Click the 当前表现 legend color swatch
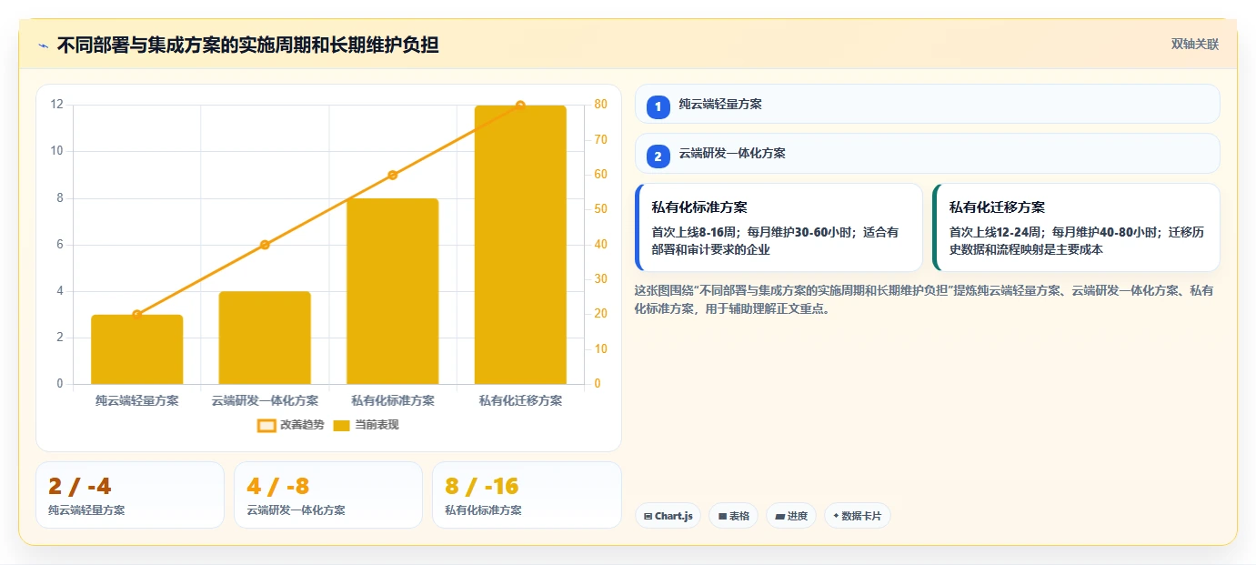 pyautogui.click(x=342, y=425)
